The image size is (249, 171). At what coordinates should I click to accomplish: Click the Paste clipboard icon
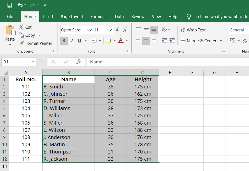point(11,30)
